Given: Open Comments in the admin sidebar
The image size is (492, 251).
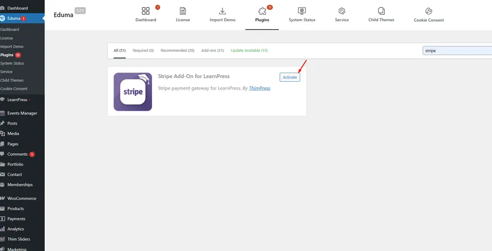Looking at the screenshot, I should (17, 154).
